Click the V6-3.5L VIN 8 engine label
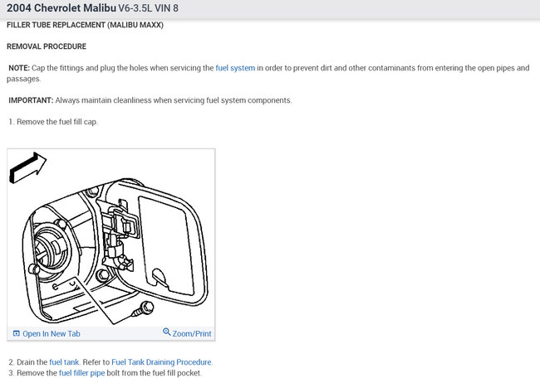540x383 pixels. 148,8
